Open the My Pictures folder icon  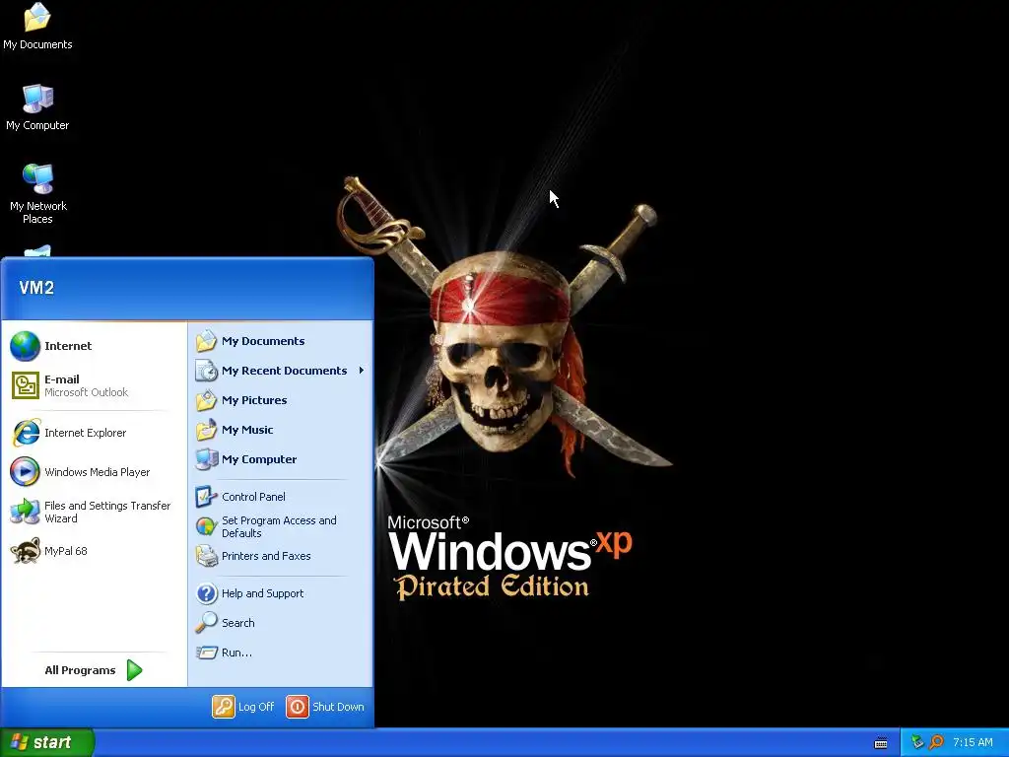click(x=207, y=400)
